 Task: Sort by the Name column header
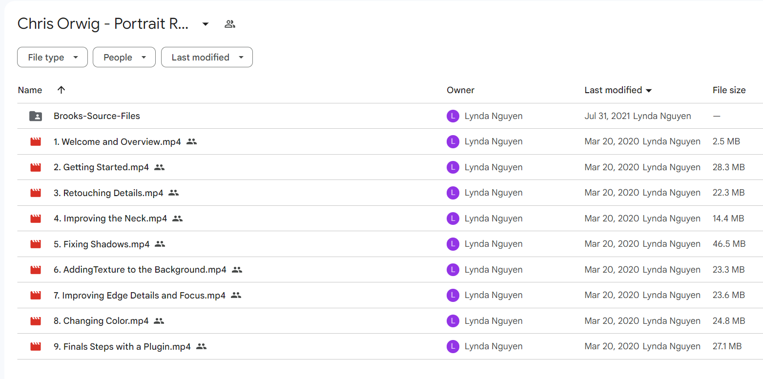tap(30, 90)
